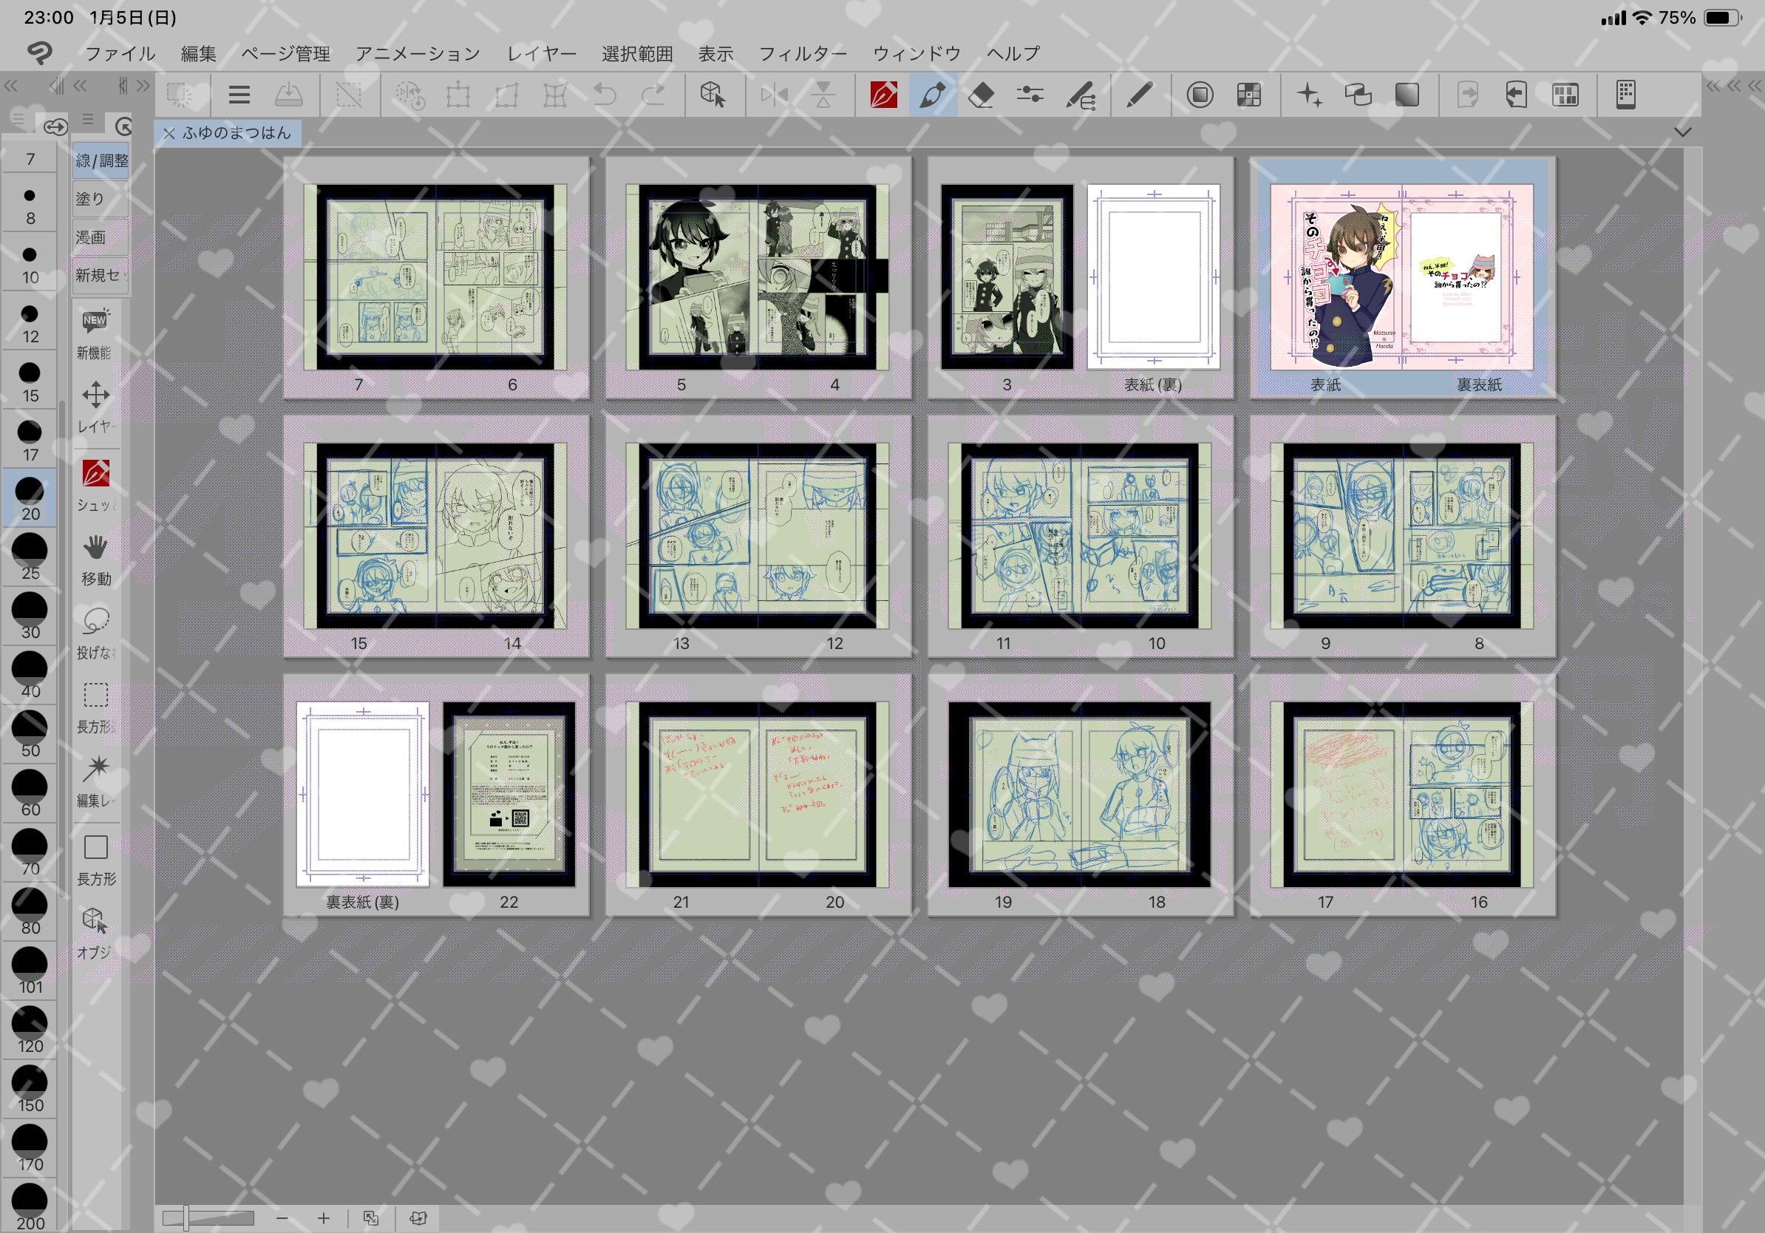Open page spread thumbnail 5 and 4
The height and width of the screenshot is (1233, 1765).
click(757, 278)
